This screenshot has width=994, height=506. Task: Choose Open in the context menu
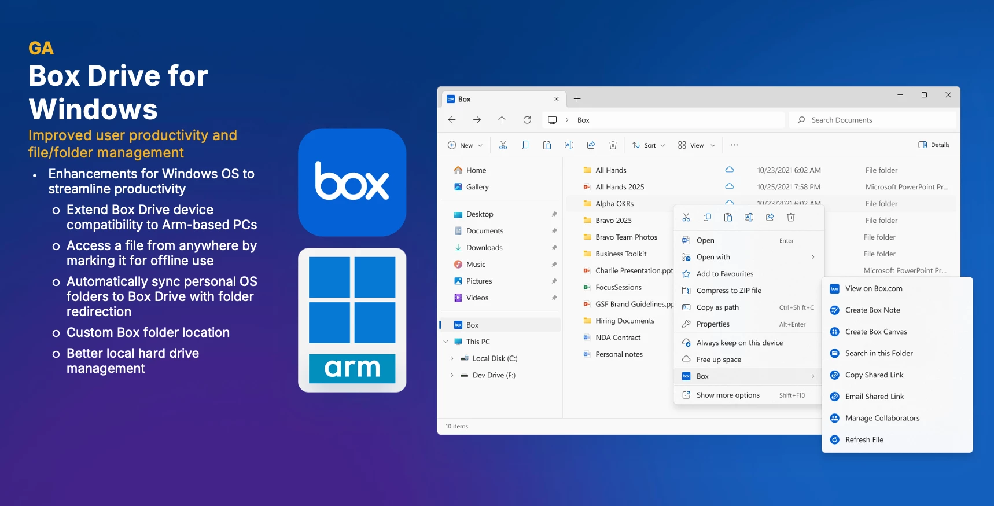[x=748, y=240]
